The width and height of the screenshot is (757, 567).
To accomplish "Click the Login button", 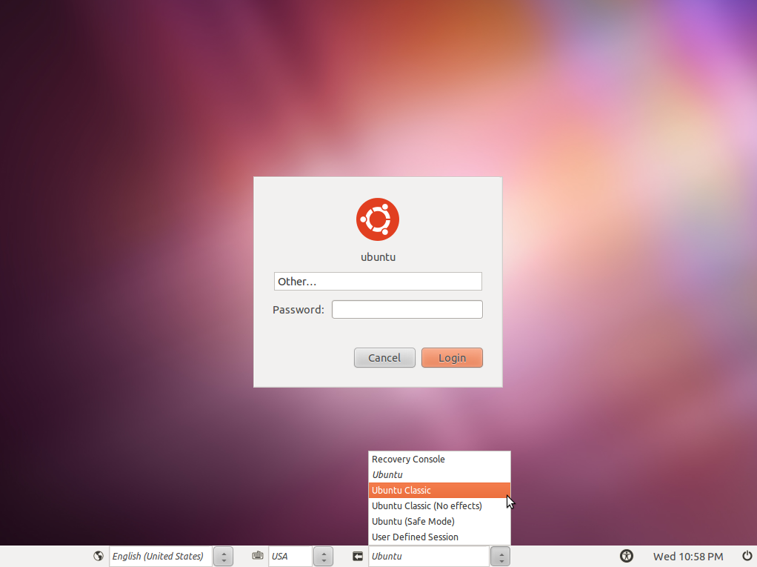I will [x=452, y=358].
